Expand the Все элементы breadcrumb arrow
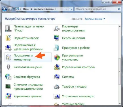The width and height of the screenshot is (123, 107). click(56, 9)
